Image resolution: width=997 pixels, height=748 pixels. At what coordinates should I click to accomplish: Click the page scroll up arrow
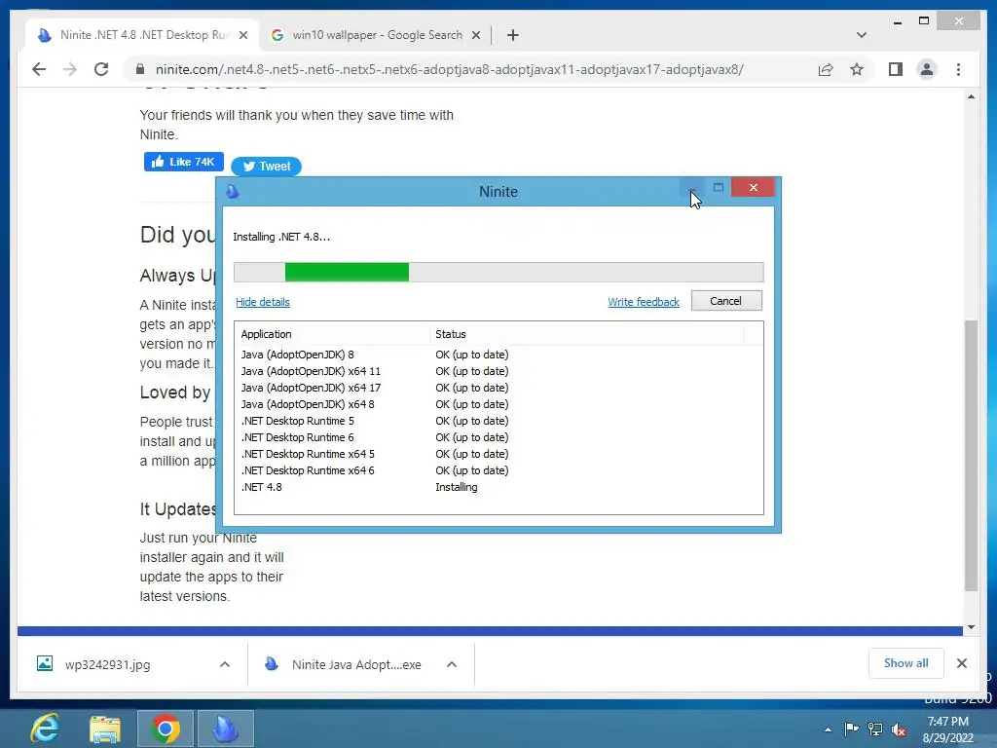coord(971,96)
